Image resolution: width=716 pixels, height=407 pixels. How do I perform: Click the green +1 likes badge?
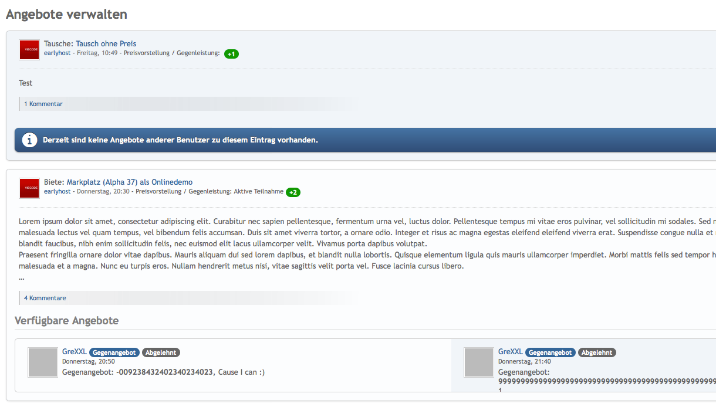pos(231,54)
